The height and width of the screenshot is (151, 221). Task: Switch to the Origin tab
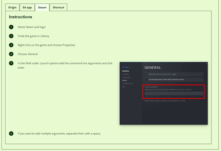click(x=12, y=7)
